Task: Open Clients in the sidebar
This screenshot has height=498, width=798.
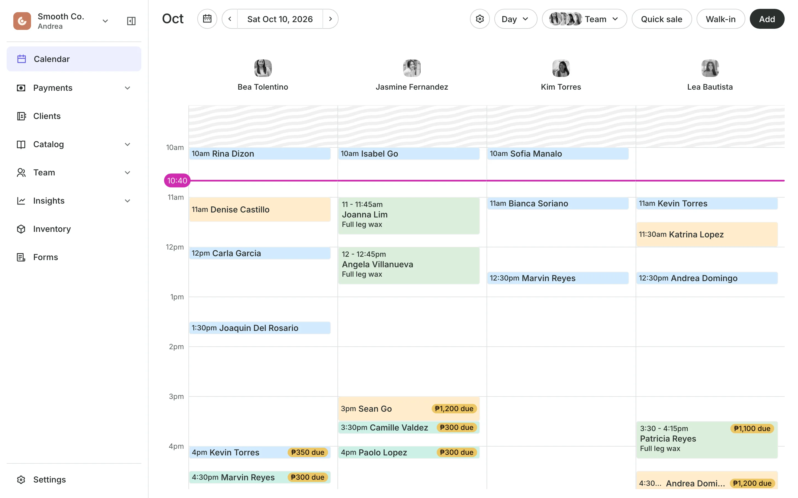Action: 74,116
